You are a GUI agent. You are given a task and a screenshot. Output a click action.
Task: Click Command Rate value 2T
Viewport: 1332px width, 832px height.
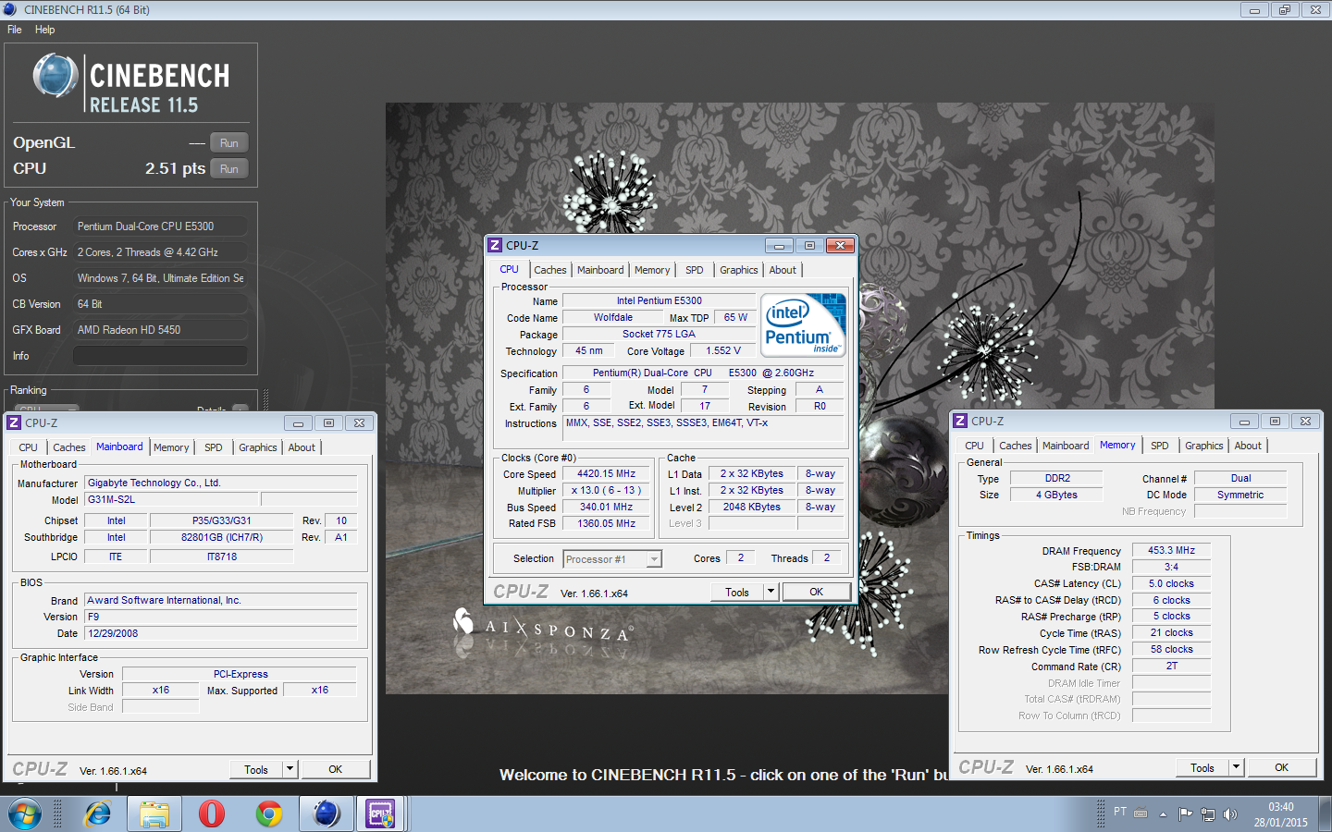pos(1171,666)
